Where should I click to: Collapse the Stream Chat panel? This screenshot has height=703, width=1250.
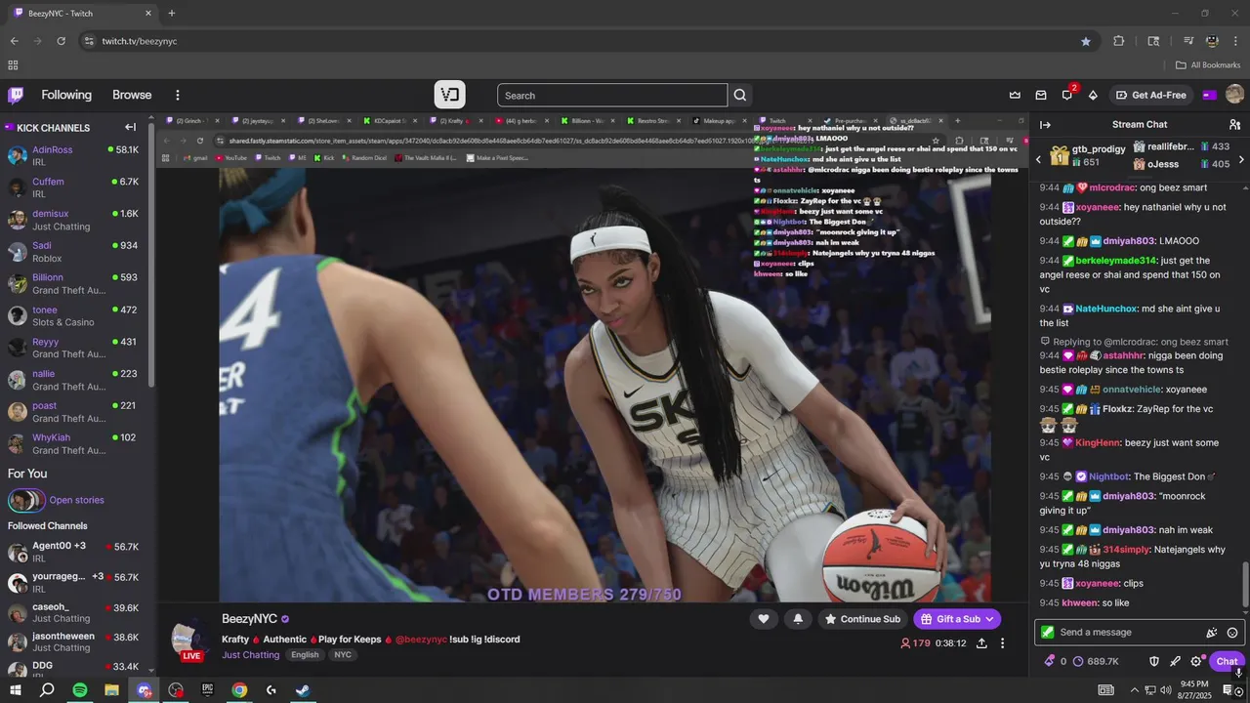pos(1045,125)
